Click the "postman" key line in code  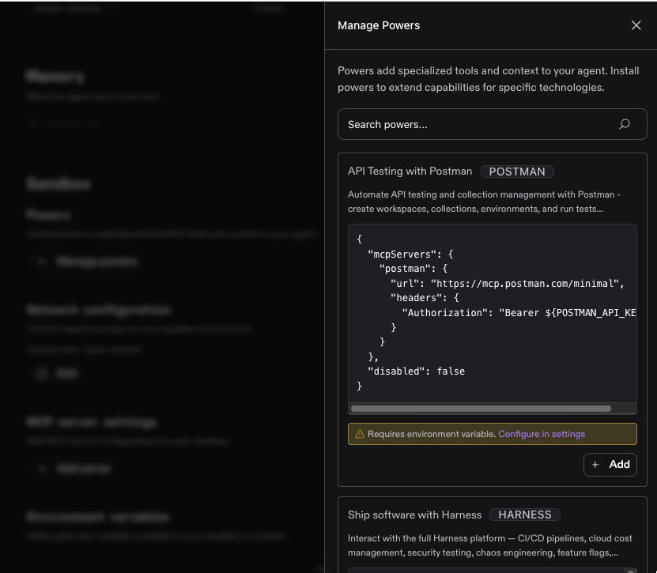click(413, 269)
